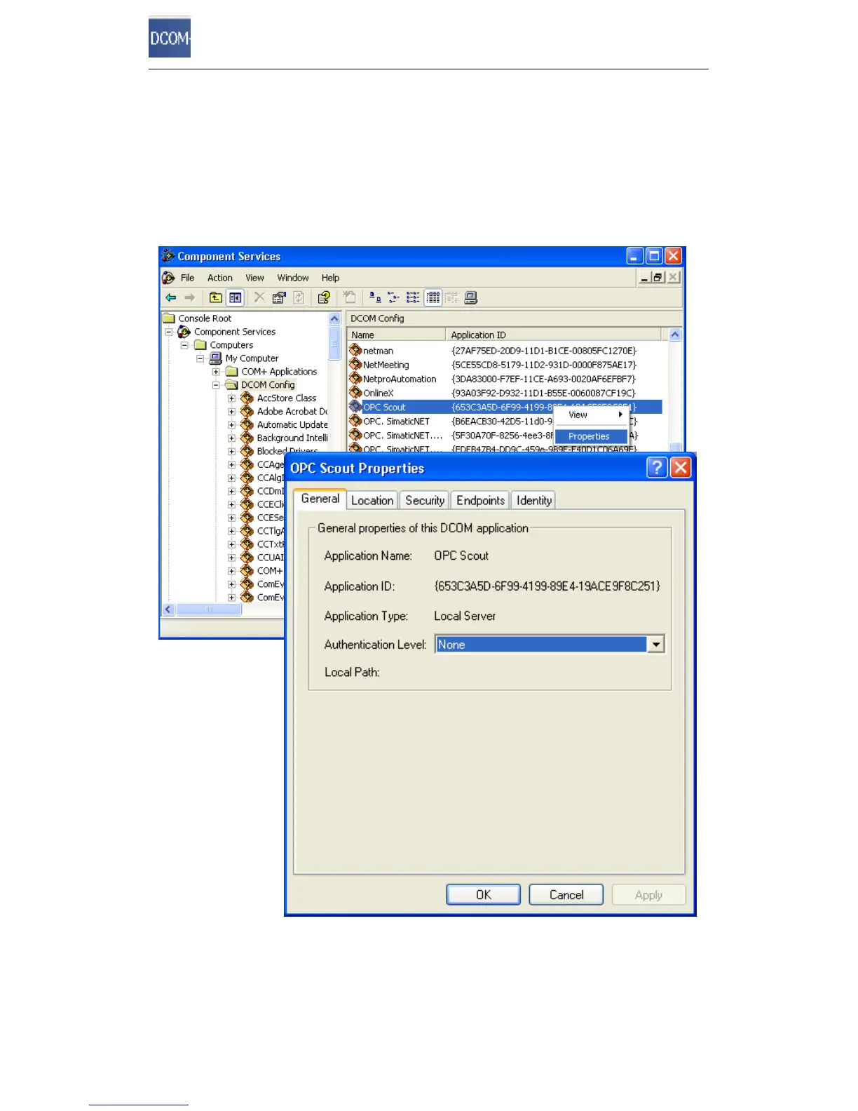Restore the inner MDI window button
This screenshot has width=858, height=1111.
coord(657,277)
